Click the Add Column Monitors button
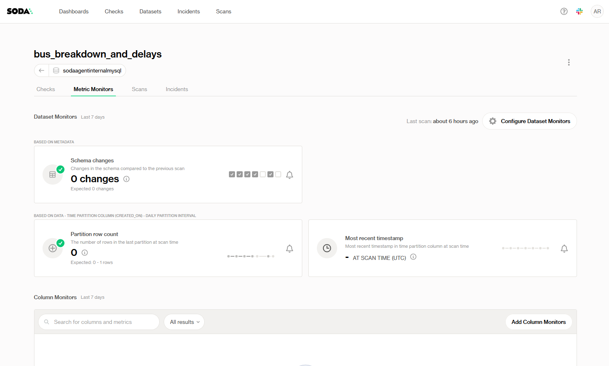Screen dimensions: 609x366 point(538,322)
